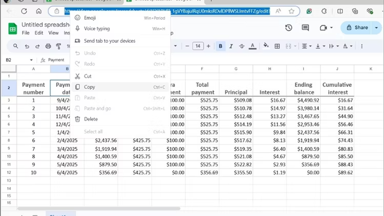The width and height of the screenshot is (384, 216).
Task: Click the Borders icon in toolbar
Action: [x=277, y=46]
